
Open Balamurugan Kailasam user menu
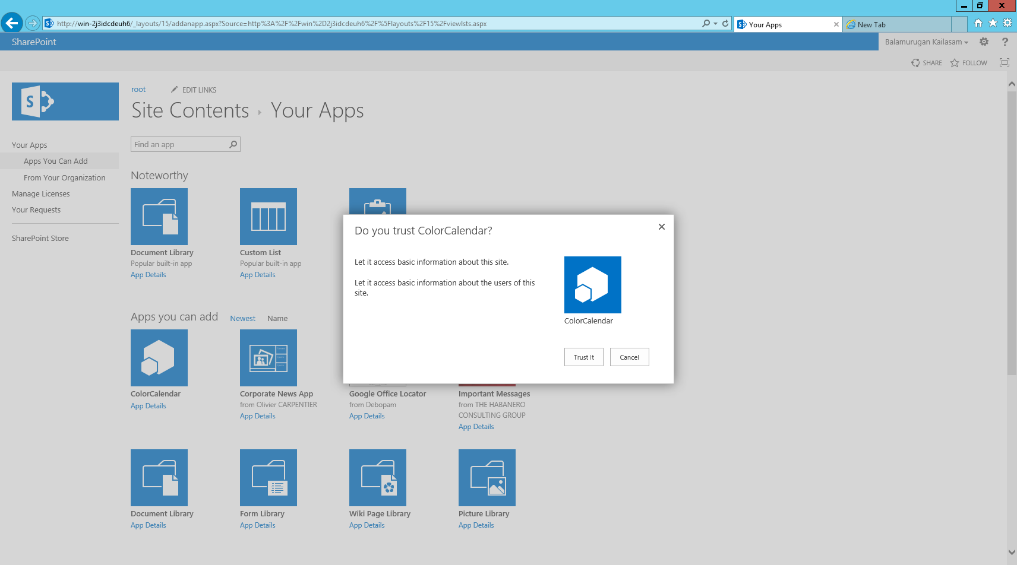coord(926,42)
